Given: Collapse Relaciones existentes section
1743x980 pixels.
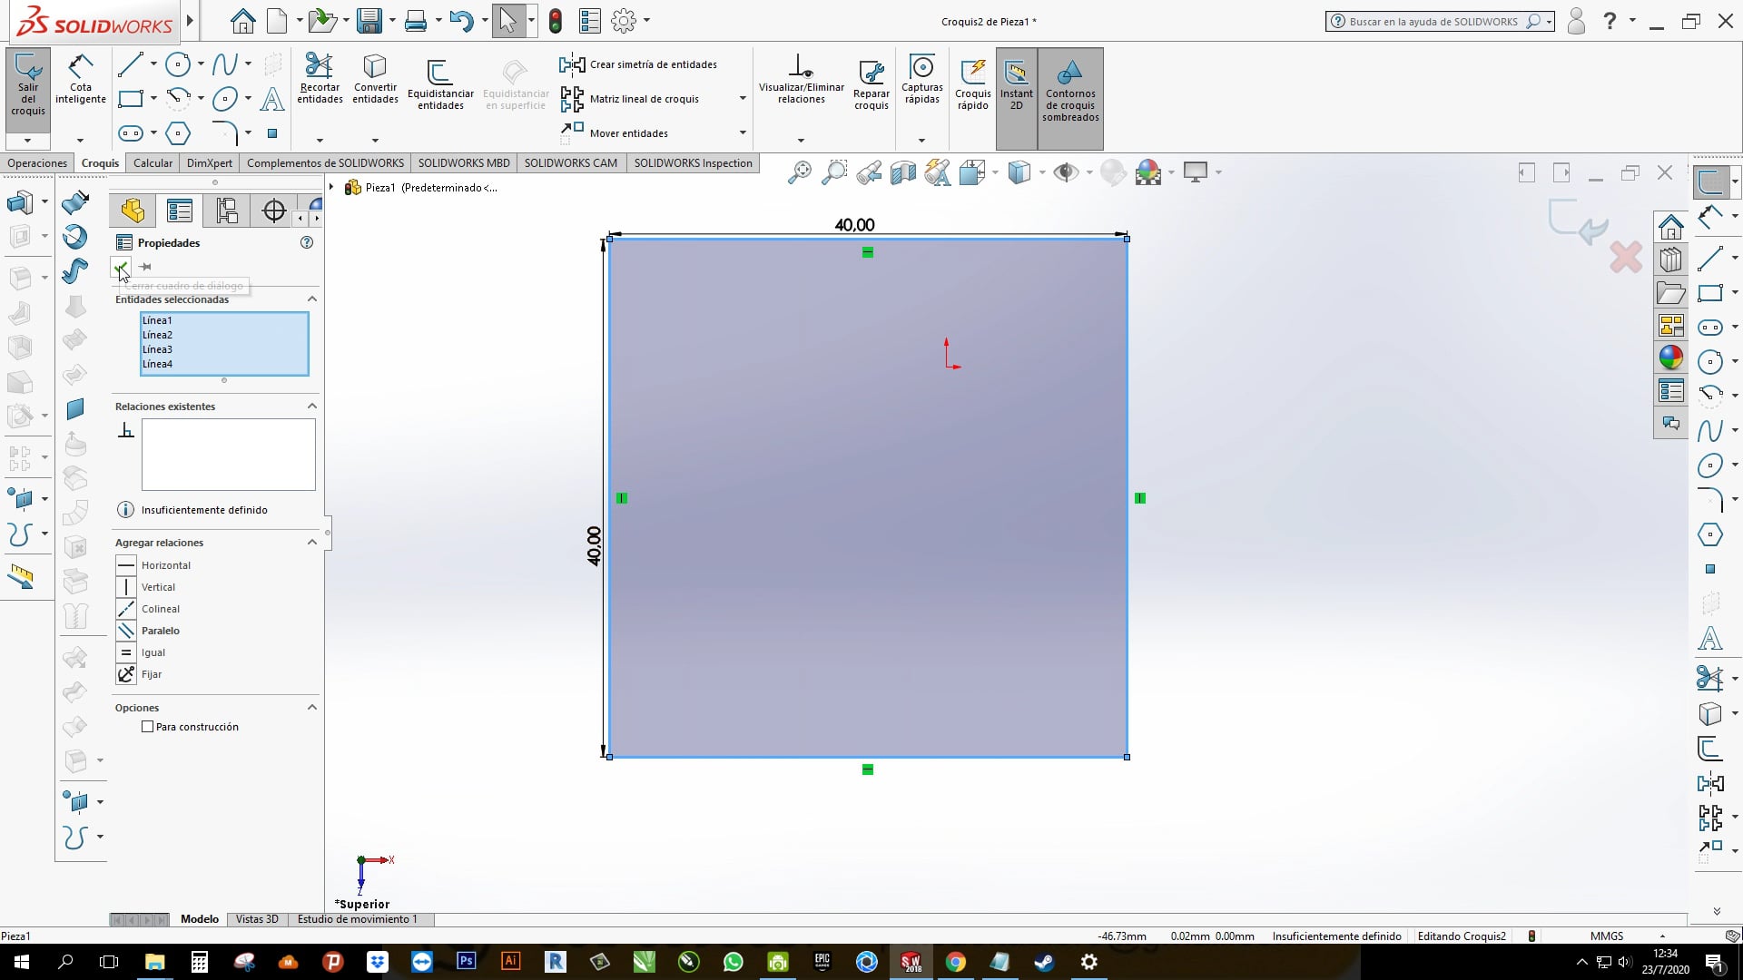Looking at the screenshot, I should click(311, 406).
